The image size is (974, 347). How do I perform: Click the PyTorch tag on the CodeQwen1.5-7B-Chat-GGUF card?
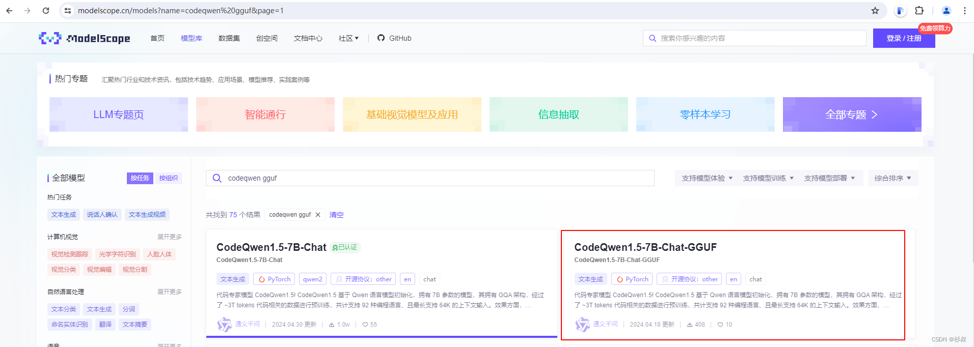(x=632, y=279)
